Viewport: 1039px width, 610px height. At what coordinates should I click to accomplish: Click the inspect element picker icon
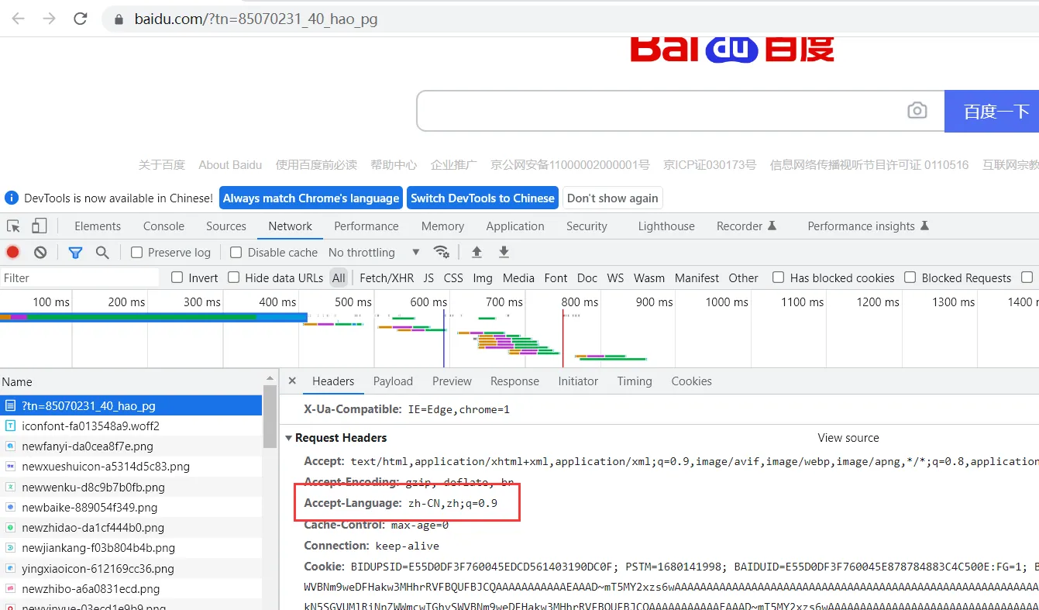(13, 226)
